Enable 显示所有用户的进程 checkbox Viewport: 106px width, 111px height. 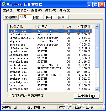(x=9, y=96)
